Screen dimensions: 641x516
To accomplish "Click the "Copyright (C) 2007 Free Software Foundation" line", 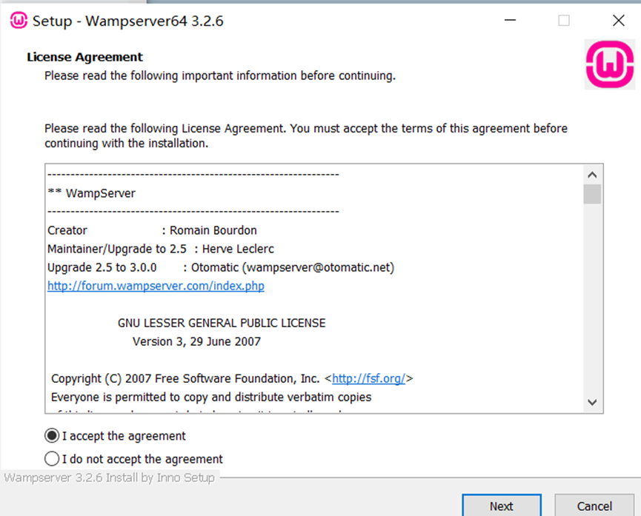I will point(232,378).
